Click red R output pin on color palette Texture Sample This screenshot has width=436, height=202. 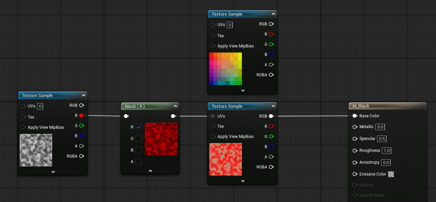click(x=271, y=34)
